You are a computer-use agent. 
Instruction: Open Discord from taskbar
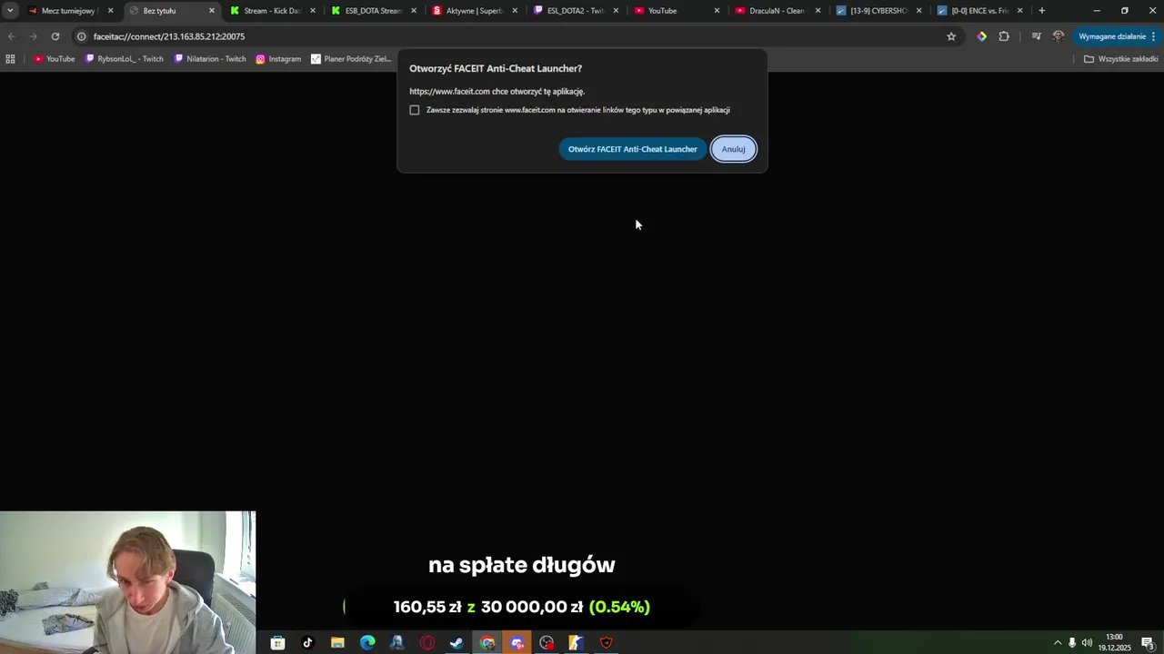[517, 643]
